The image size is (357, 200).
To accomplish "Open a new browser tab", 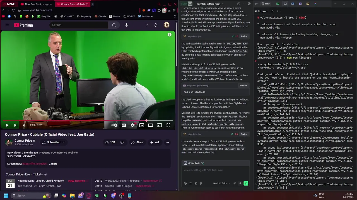I will [x=93, y=4].
